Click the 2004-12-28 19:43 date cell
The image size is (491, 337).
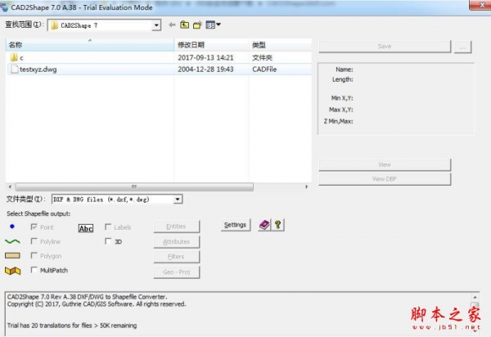coord(205,70)
